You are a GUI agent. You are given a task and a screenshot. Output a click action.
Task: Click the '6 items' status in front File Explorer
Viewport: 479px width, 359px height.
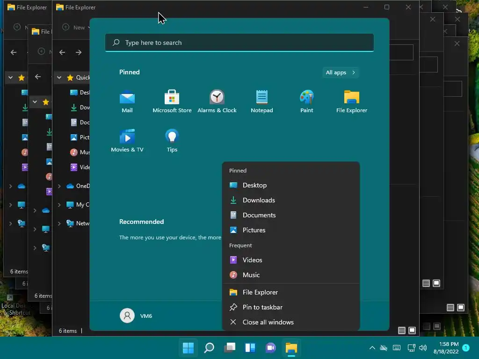pos(67,330)
